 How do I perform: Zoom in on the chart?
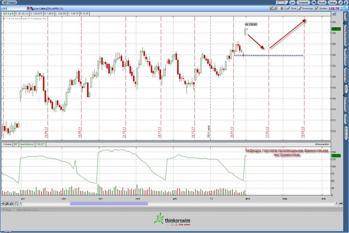[x=7, y=203]
